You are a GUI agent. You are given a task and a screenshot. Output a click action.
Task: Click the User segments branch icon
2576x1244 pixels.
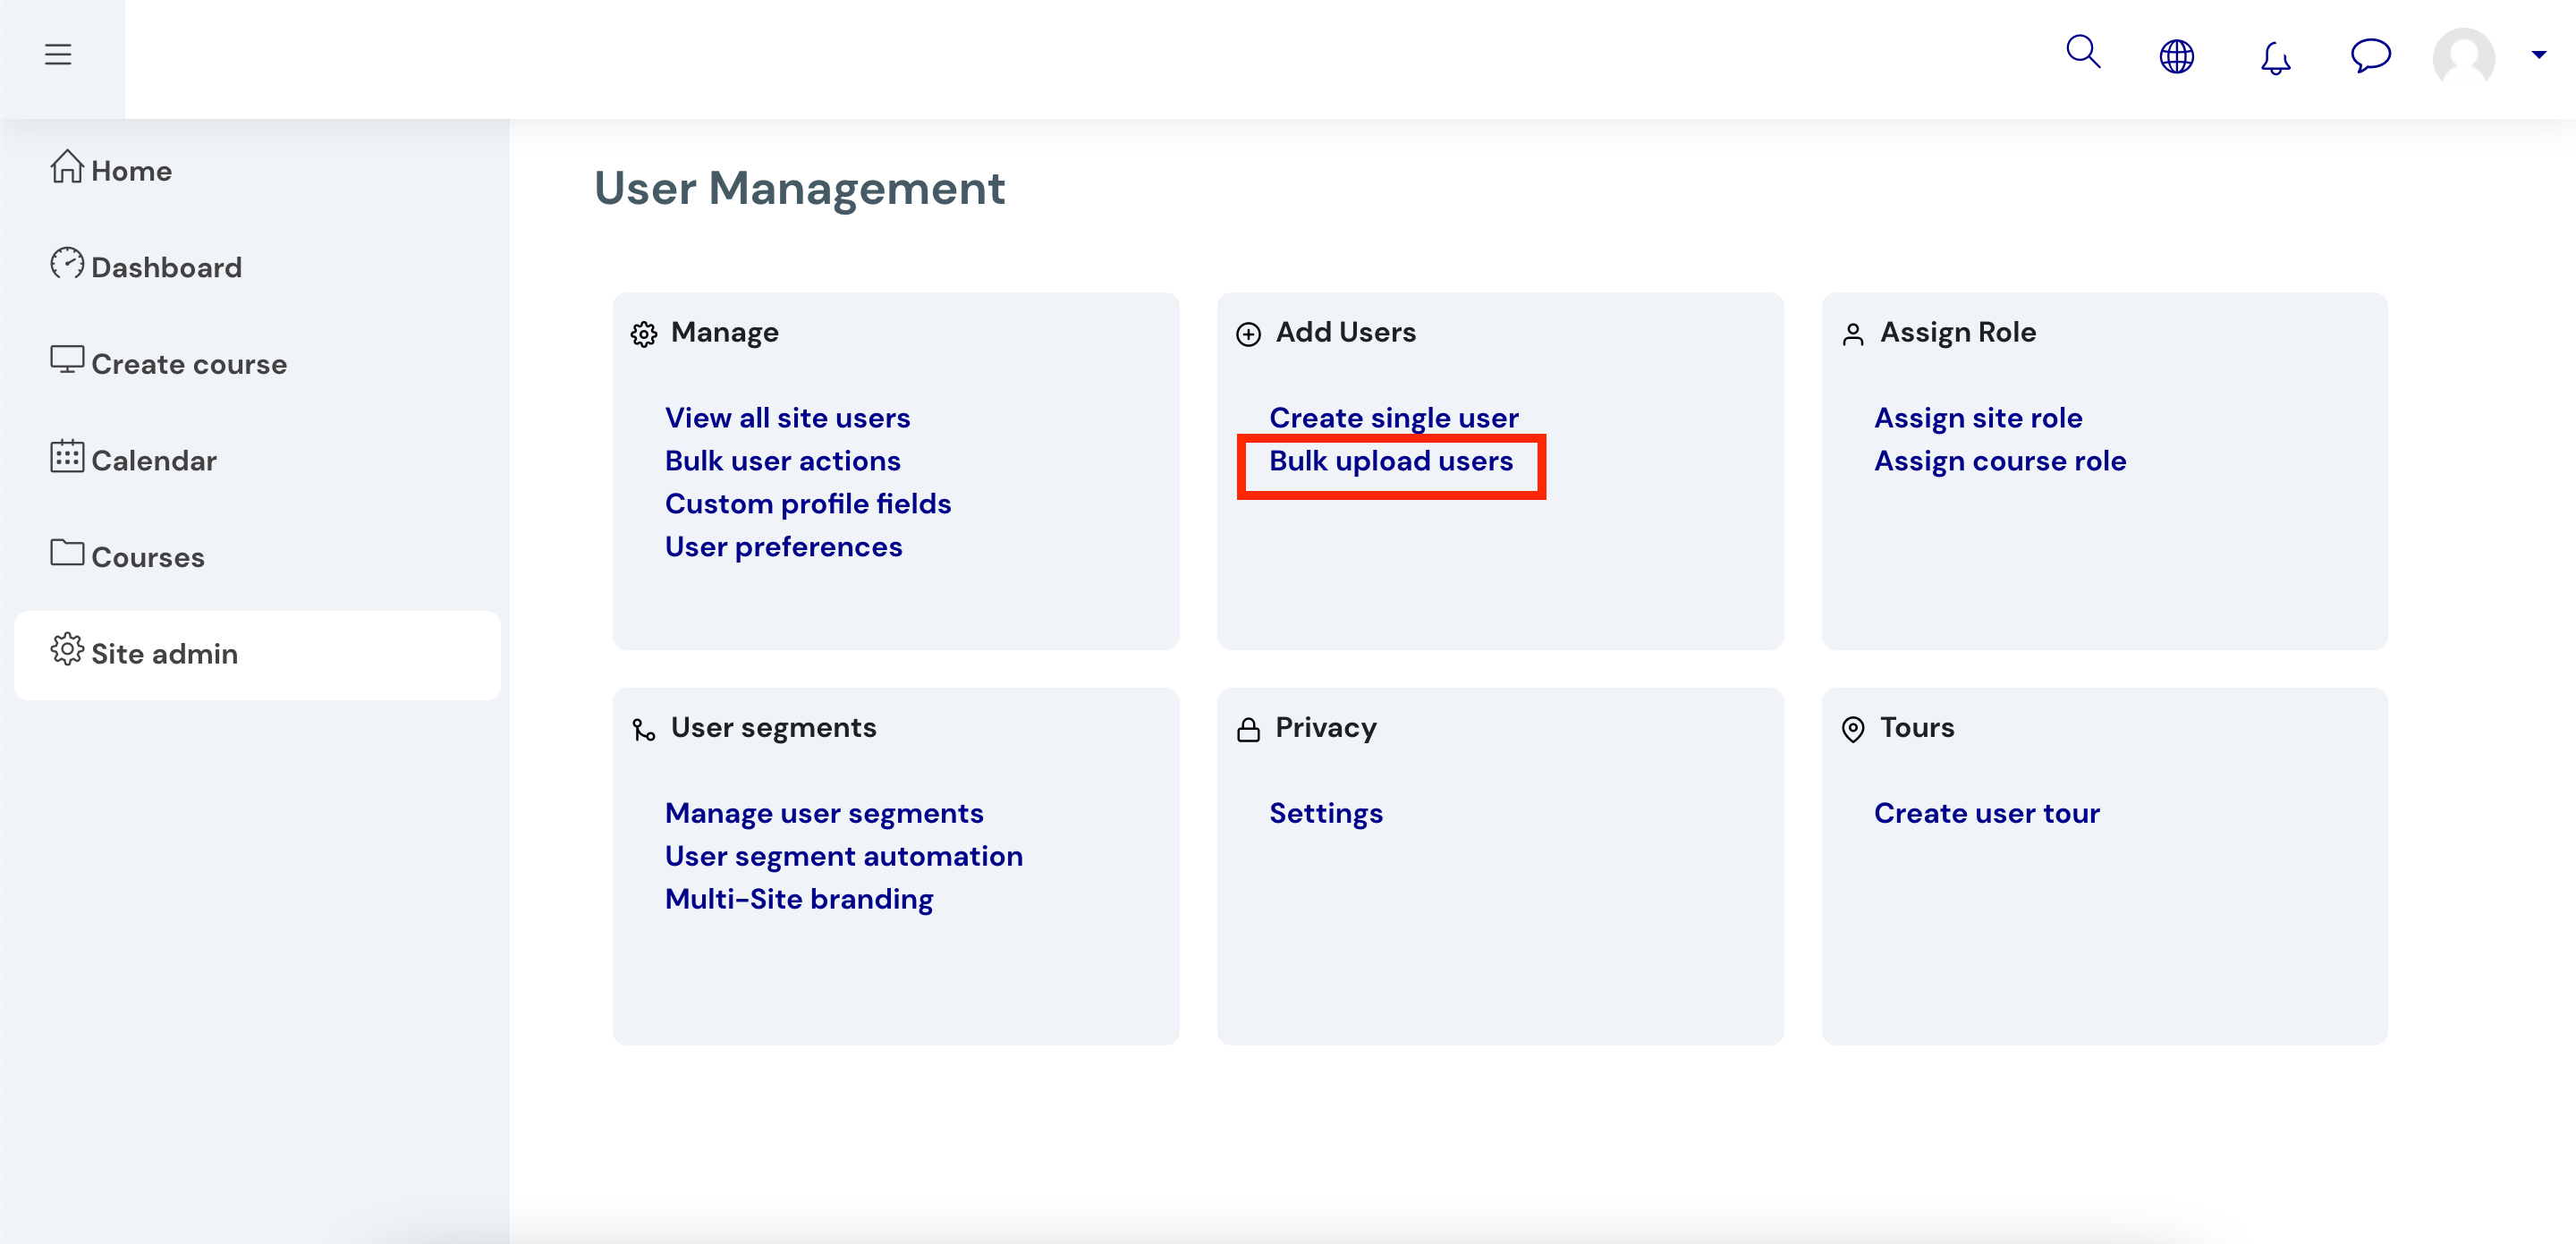coord(644,730)
